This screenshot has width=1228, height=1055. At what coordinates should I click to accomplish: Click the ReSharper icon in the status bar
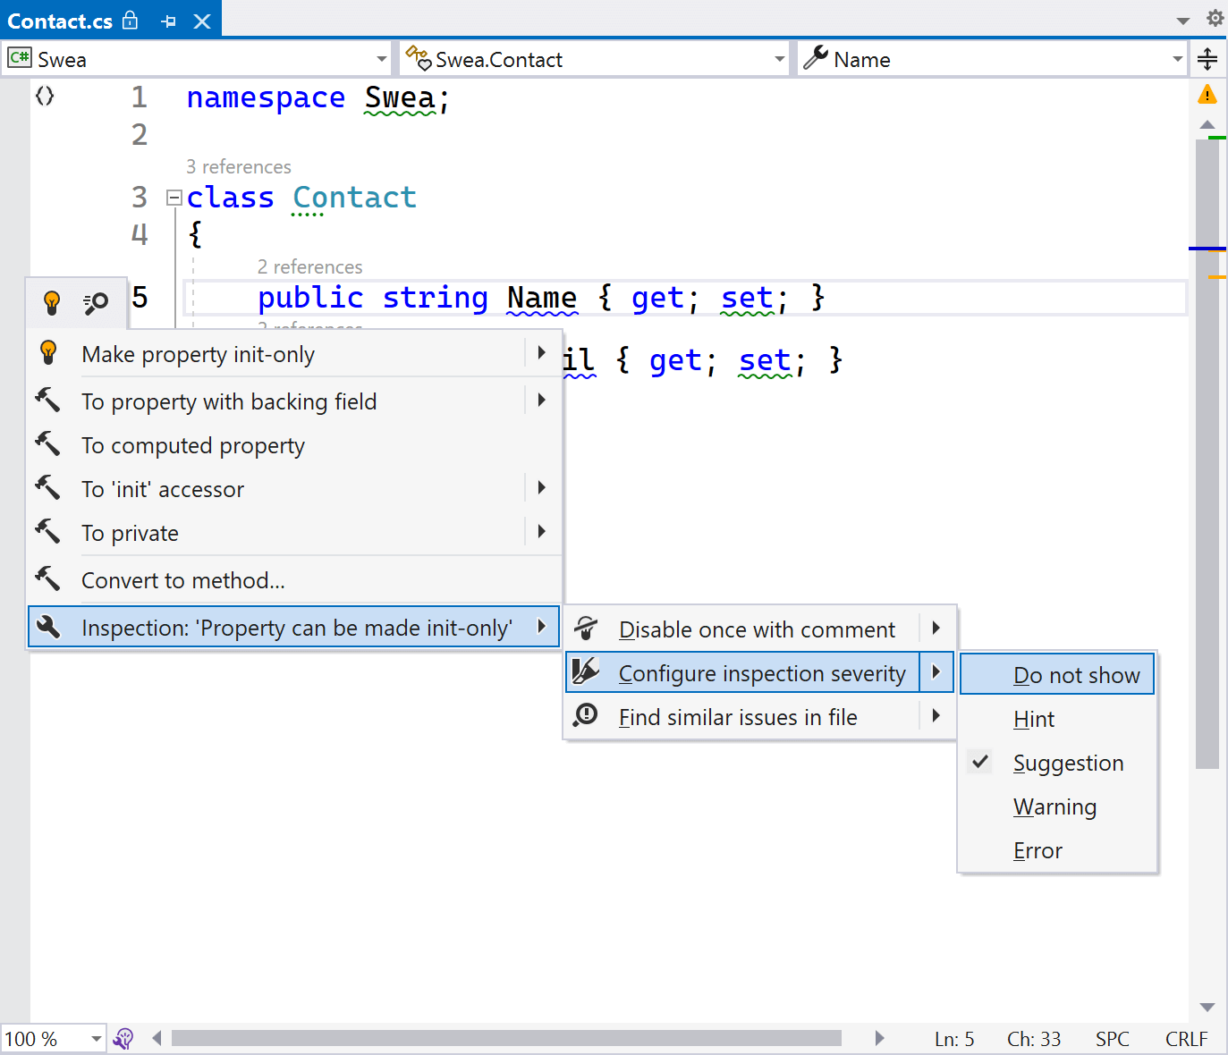tap(123, 1038)
